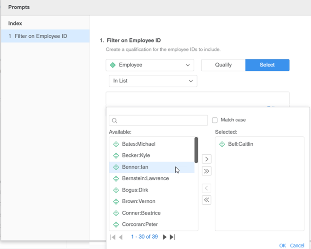
Task: Expand the In List operator dropdown
Action: pos(153,81)
